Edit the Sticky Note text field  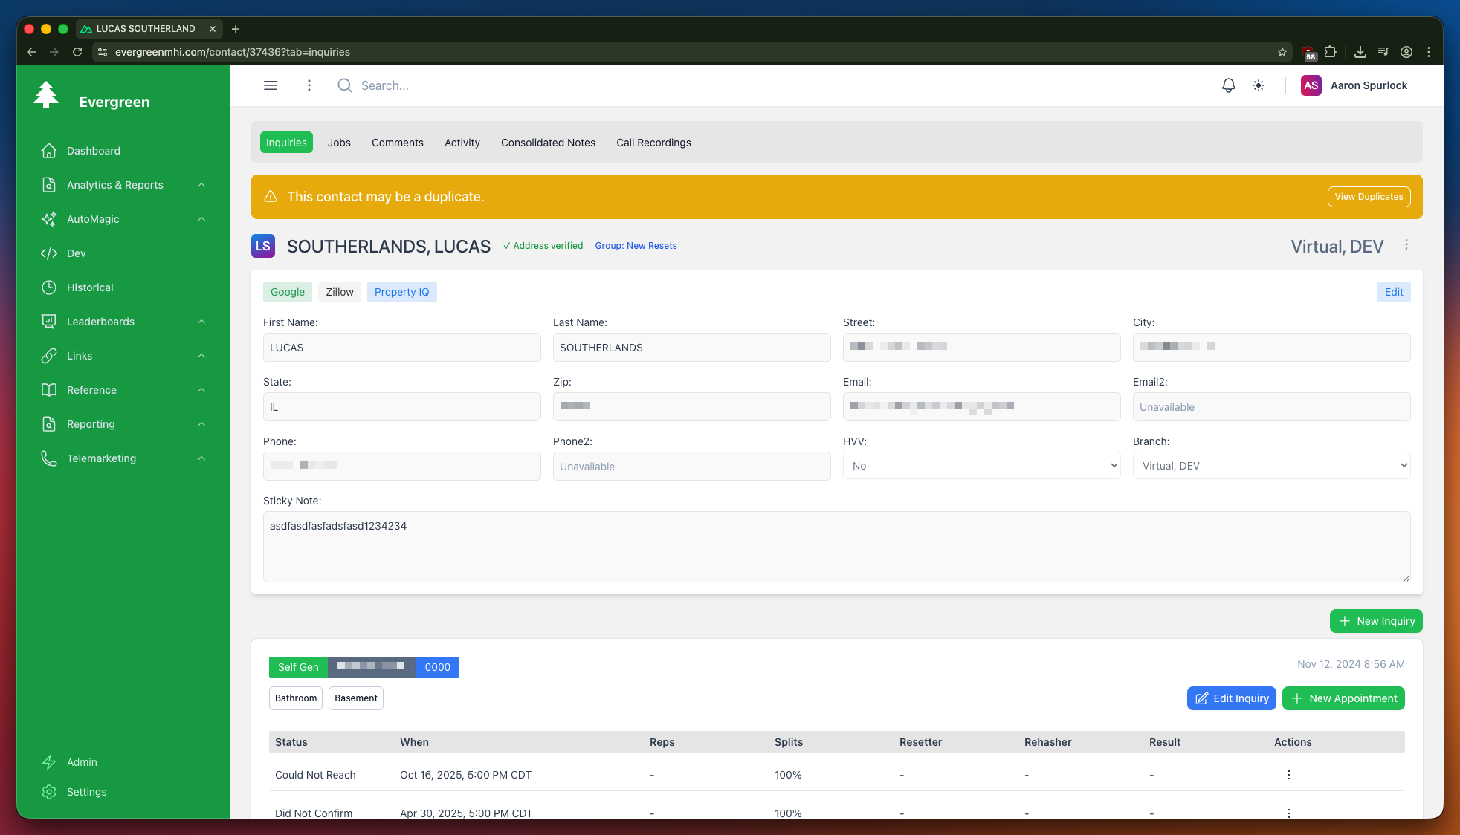tap(836, 547)
